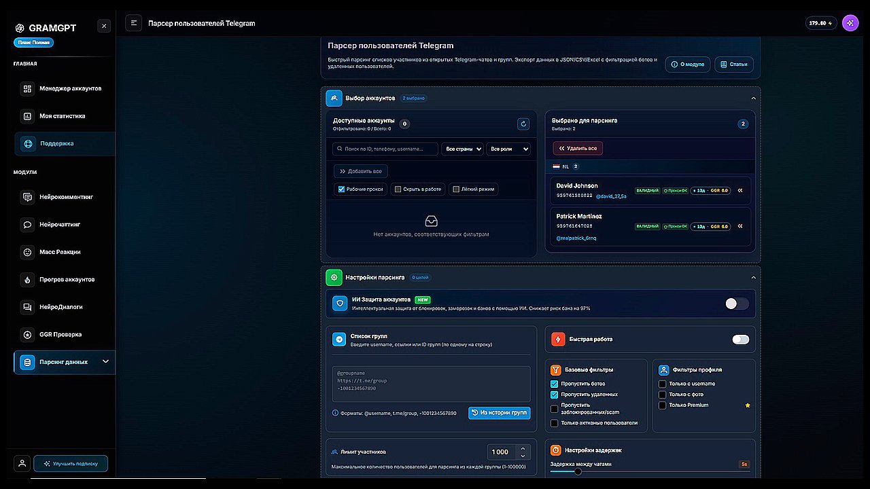Enable Быстрая работа toggle

tap(741, 339)
